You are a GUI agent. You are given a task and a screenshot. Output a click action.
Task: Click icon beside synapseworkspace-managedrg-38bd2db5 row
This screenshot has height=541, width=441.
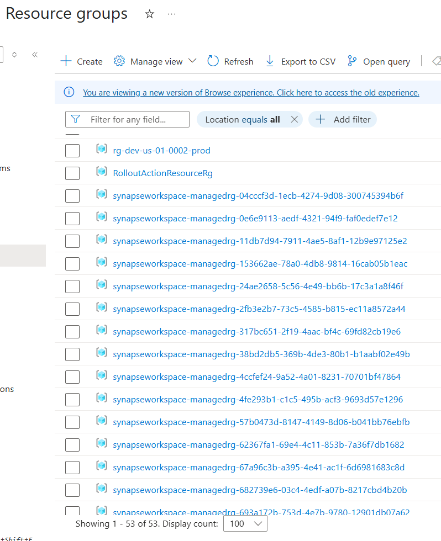click(102, 353)
